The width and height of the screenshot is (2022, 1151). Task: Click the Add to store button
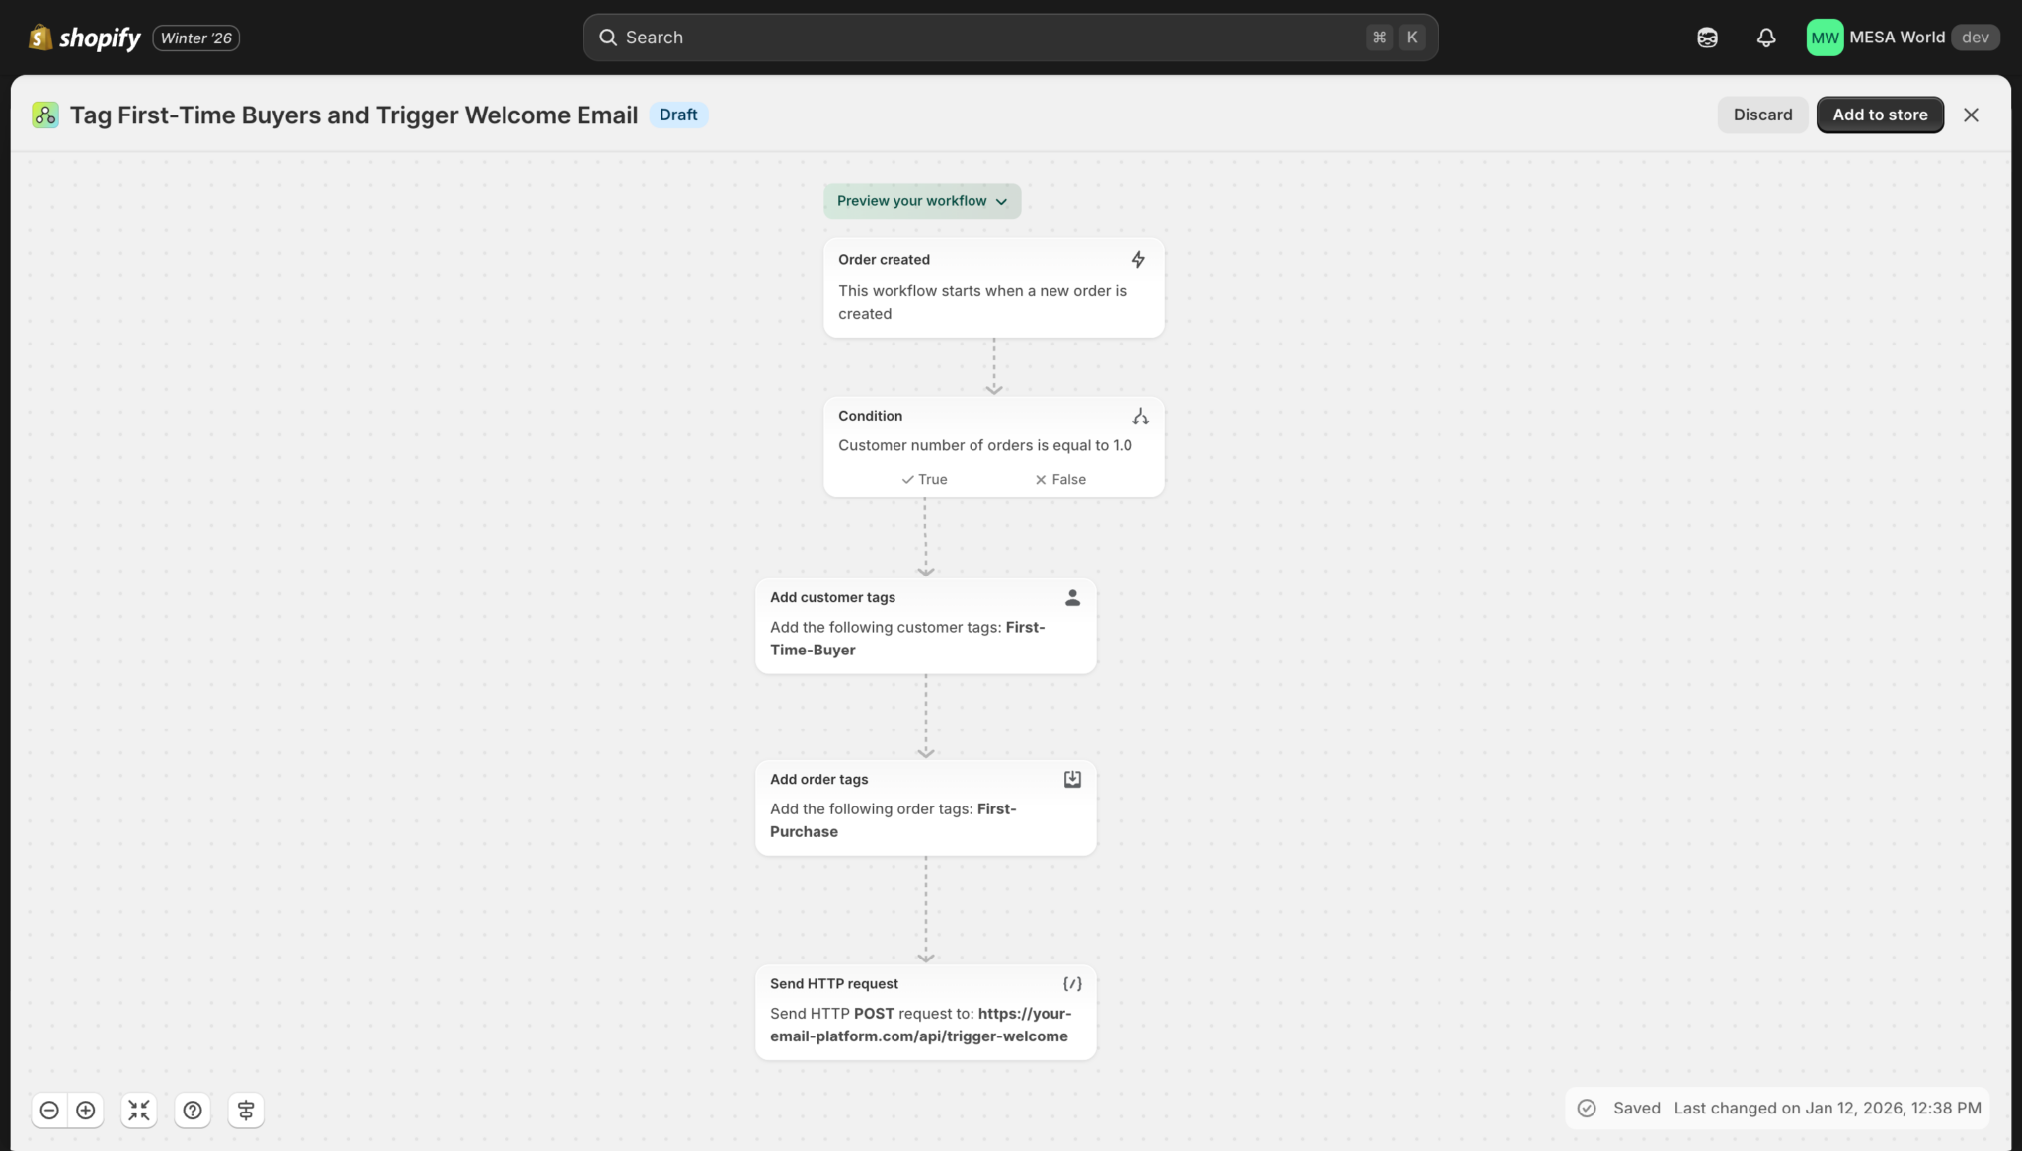click(x=1880, y=115)
